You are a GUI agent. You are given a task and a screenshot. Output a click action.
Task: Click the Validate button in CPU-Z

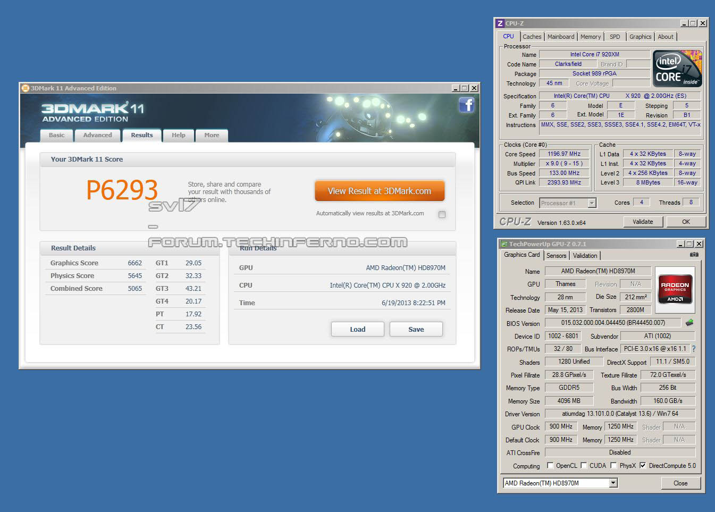pos(643,222)
